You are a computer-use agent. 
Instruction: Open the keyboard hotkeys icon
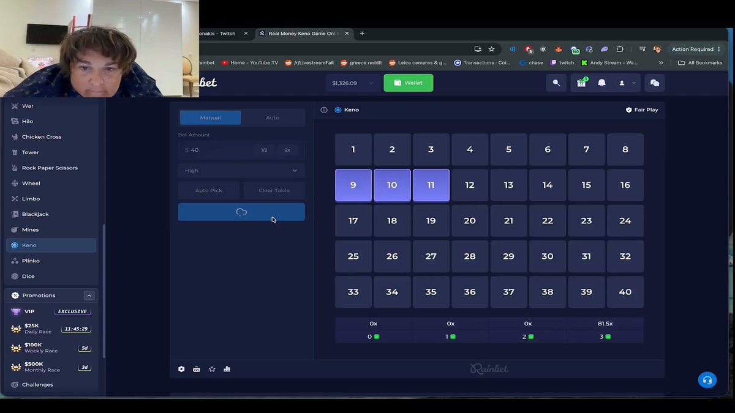tap(197, 369)
